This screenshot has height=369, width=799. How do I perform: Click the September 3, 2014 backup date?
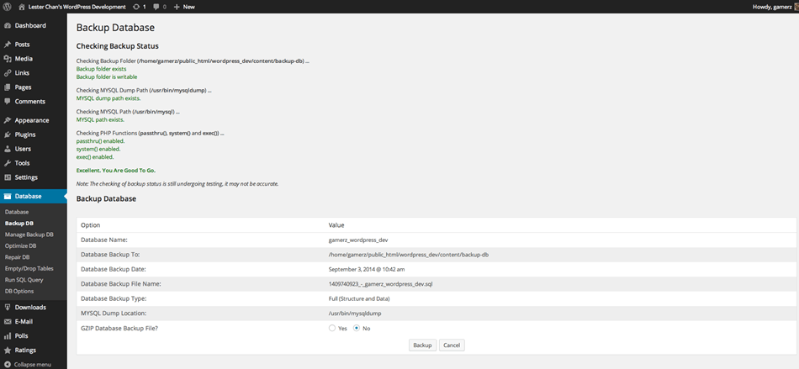[x=367, y=269]
